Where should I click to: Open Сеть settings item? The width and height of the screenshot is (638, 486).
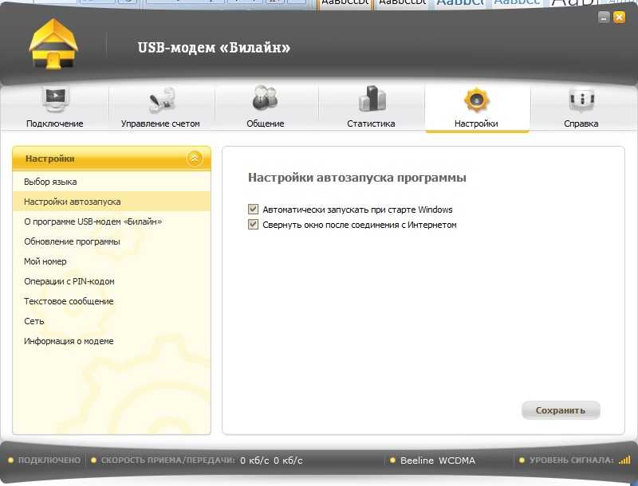(x=112, y=321)
